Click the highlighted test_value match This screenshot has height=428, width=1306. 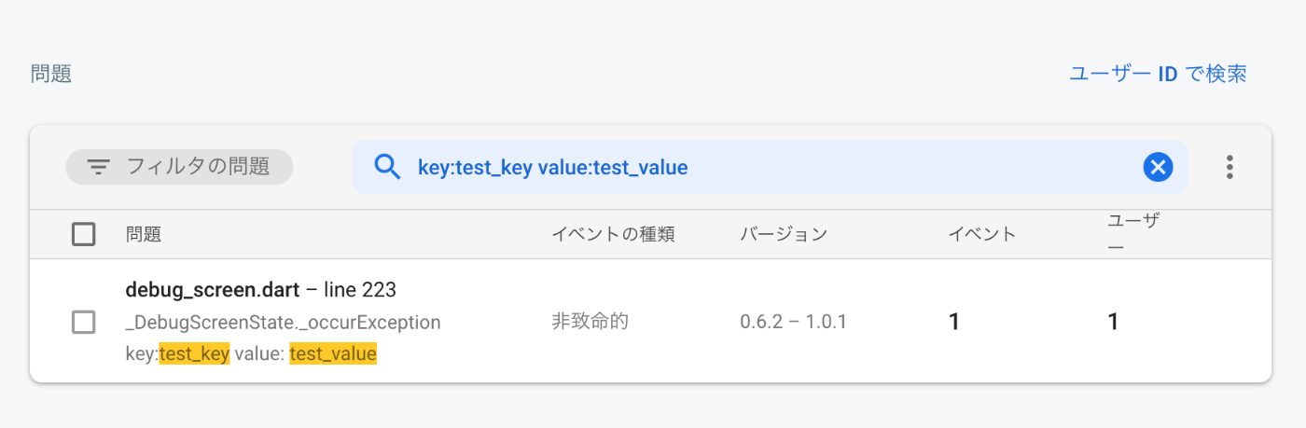click(333, 354)
